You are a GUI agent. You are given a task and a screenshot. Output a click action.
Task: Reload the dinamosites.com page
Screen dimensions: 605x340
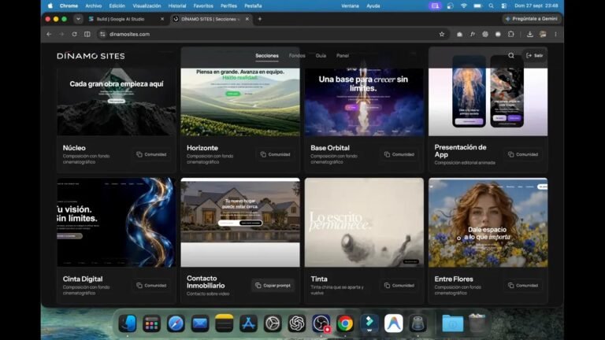point(75,34)
